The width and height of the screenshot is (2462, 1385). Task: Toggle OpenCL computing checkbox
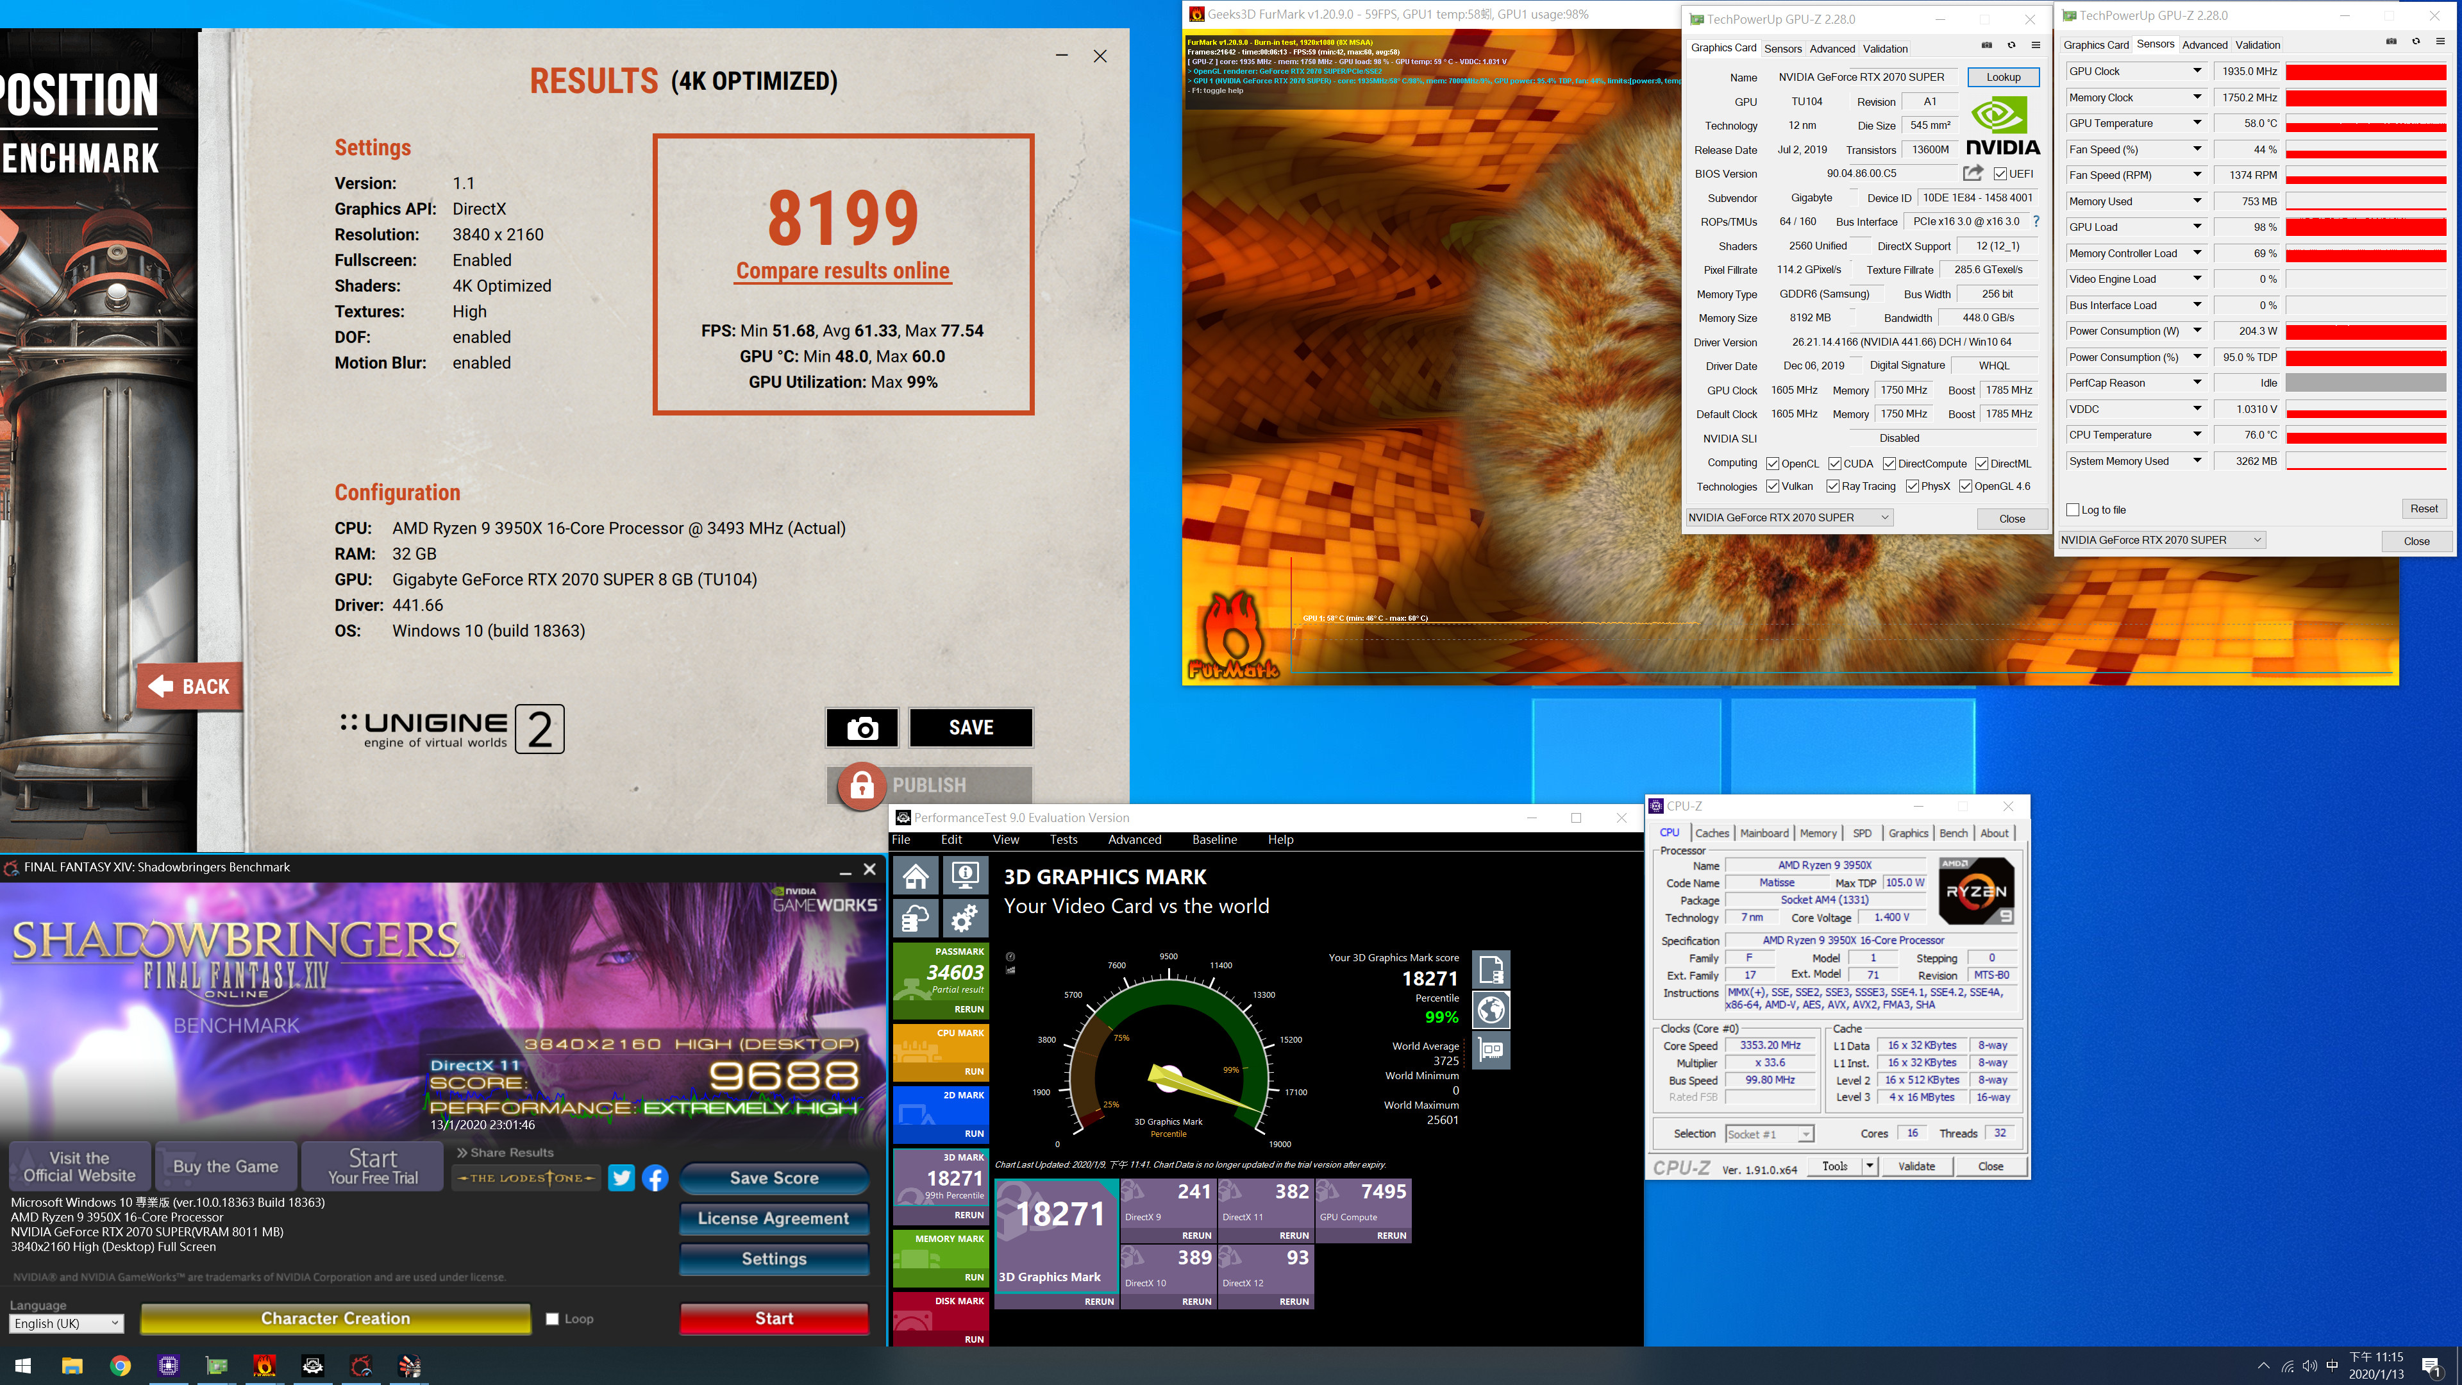(1773, 464)
